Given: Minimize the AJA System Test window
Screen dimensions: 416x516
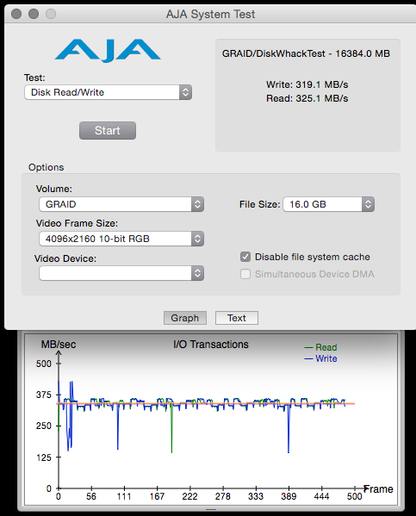Looking at the screenshot, I should [x=34, y=14].
